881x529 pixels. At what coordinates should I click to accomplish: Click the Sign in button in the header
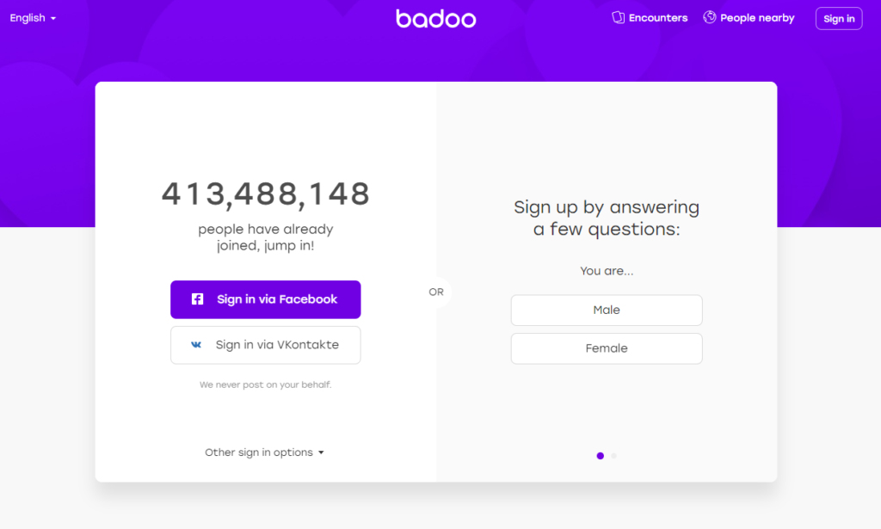839,19
